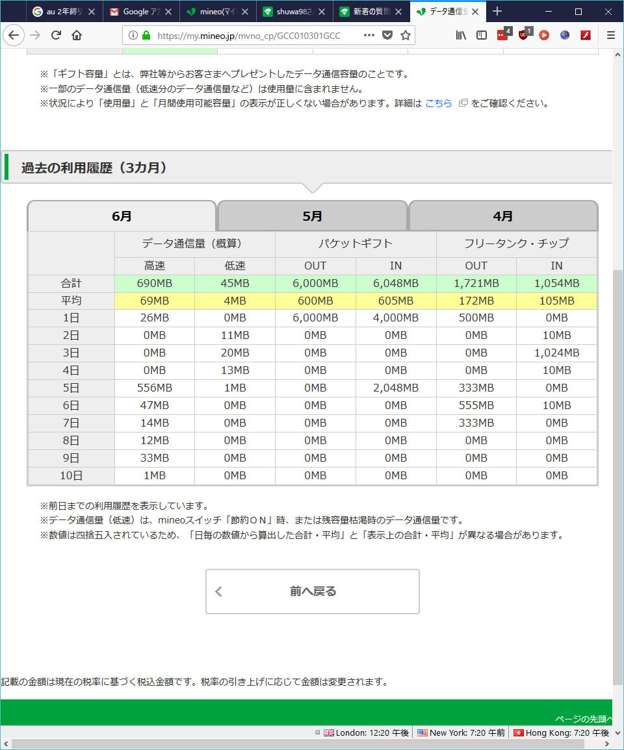Click the フリータンク・チップ column header
The image size is (624, 750).
[516, 244]
